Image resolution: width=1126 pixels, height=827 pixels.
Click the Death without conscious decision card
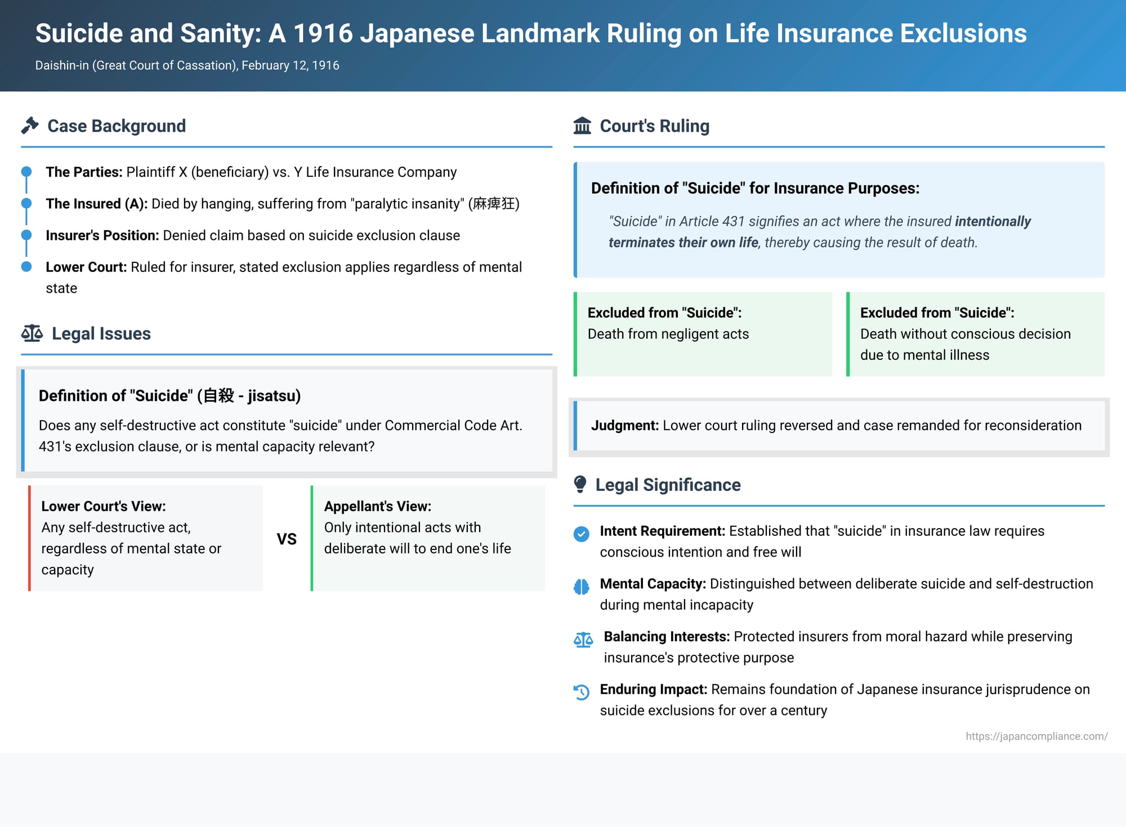point(975,334)
